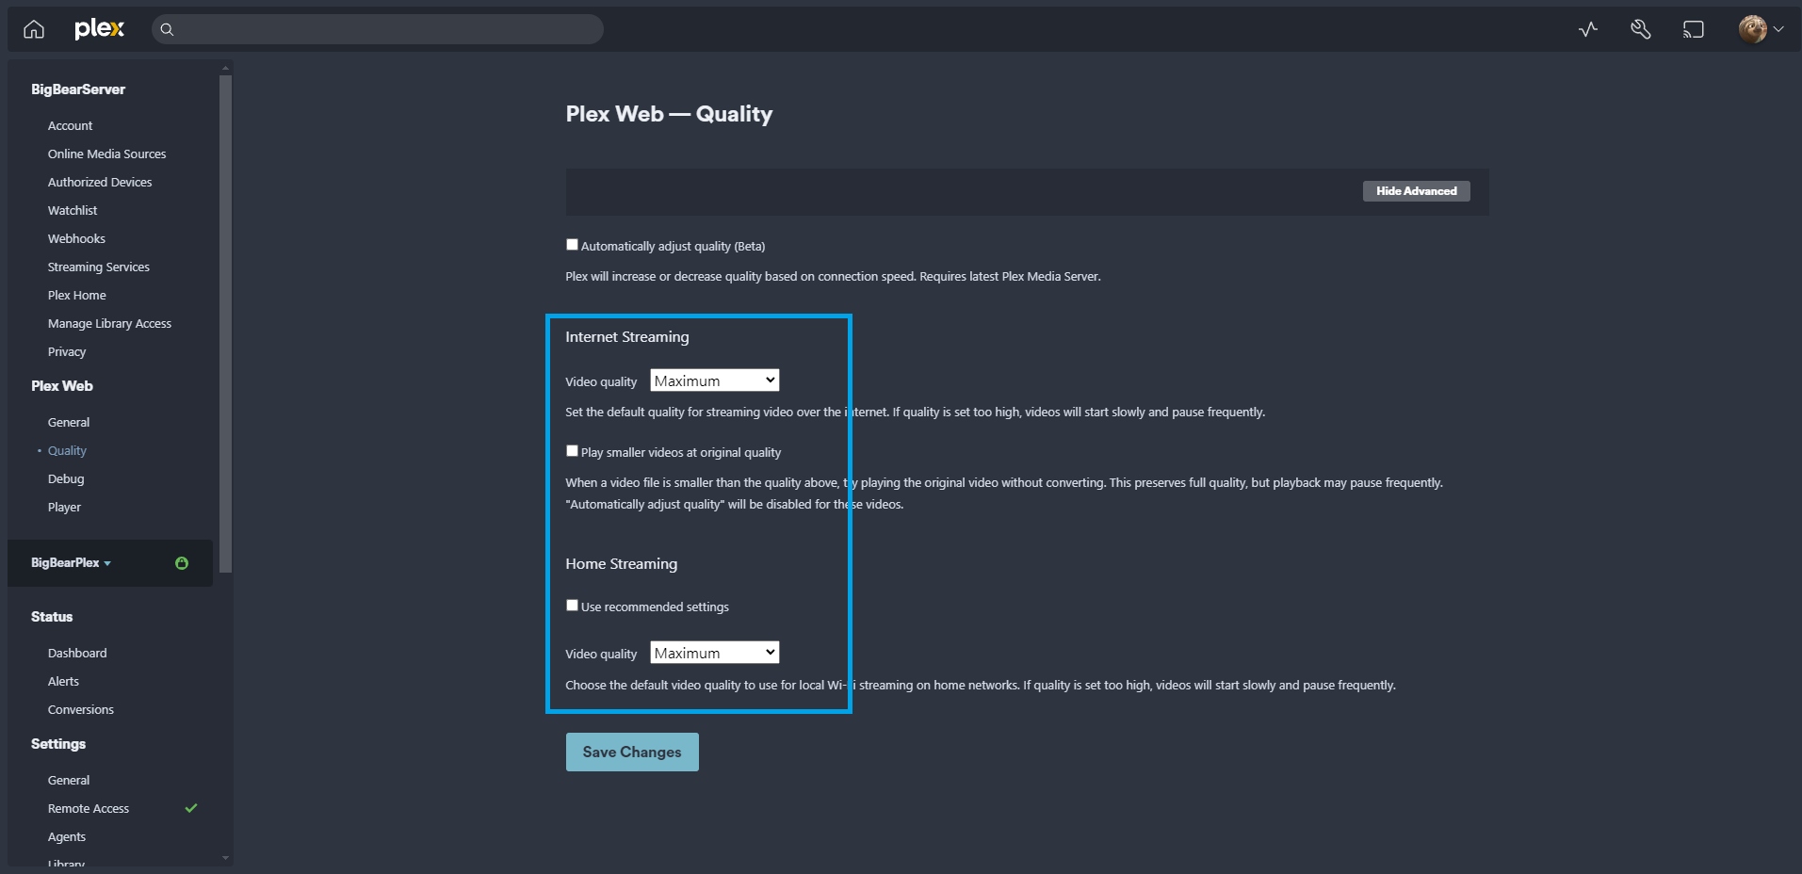Click the Hide Advanced button
The height and width of the screenshot is (874, 1802).
click(1417, 191)
